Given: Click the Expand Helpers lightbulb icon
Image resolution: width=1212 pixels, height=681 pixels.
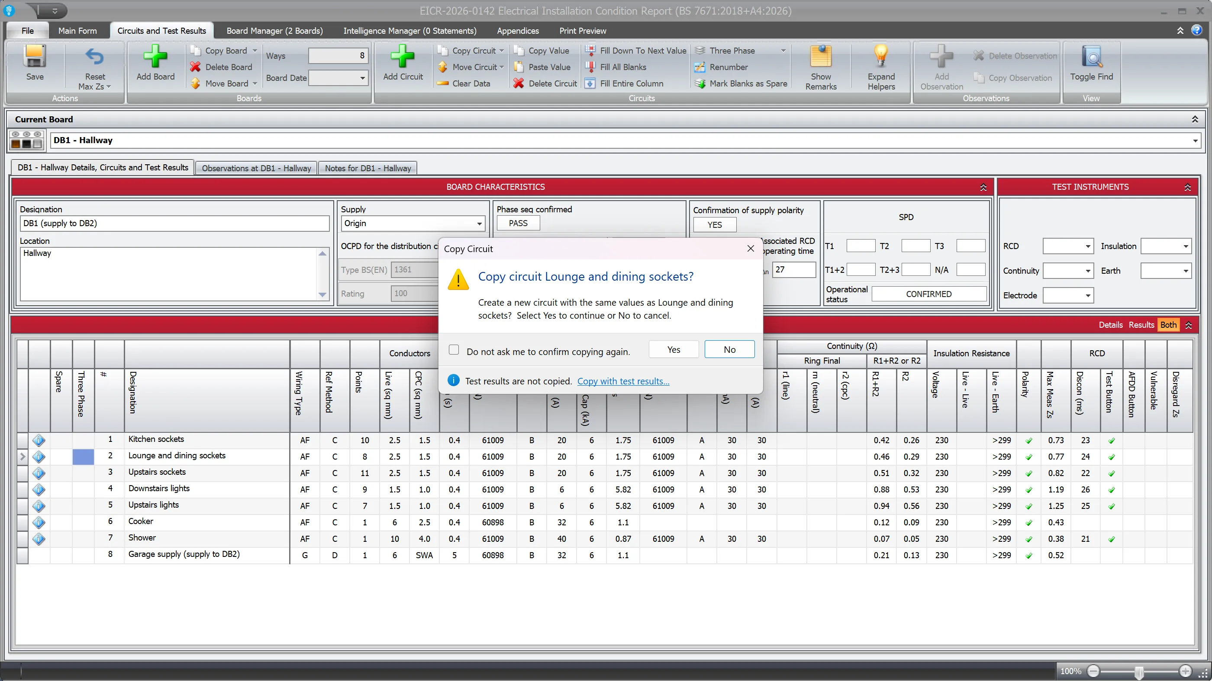Looking at the screenshot, I should [881, 56].
